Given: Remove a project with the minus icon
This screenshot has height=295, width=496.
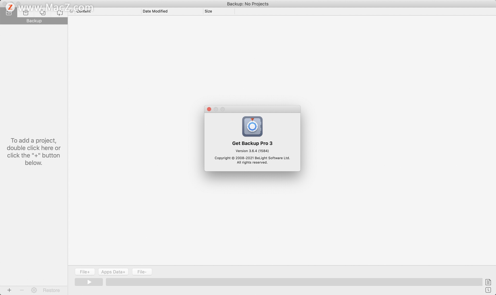Looking at the screenshot, I should click(22, 290).
